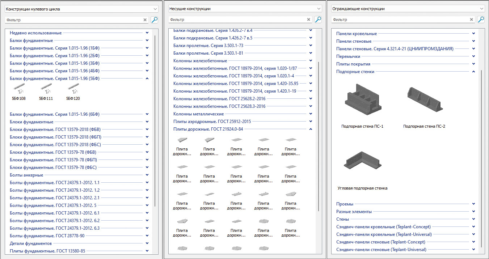Expand Колонны железобетонные, серия 1.420-35.95
The image size is (489, 259).
coord(311,84)
